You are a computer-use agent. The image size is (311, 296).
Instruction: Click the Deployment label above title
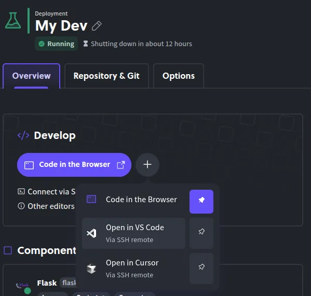tap(51, 13)
